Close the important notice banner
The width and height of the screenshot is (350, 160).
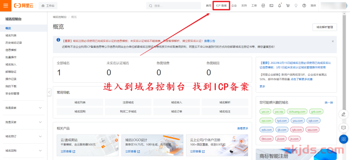pos(332,41)
